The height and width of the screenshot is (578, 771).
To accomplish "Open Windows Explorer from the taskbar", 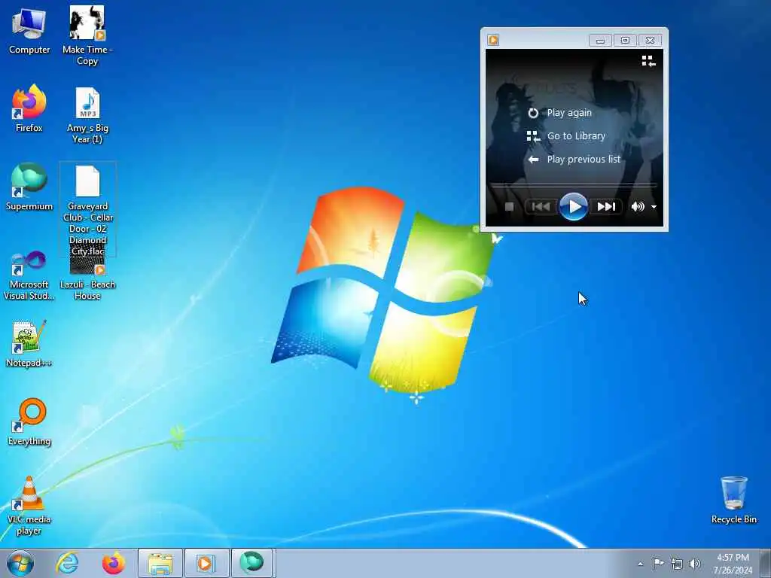I will click(160, 563).
